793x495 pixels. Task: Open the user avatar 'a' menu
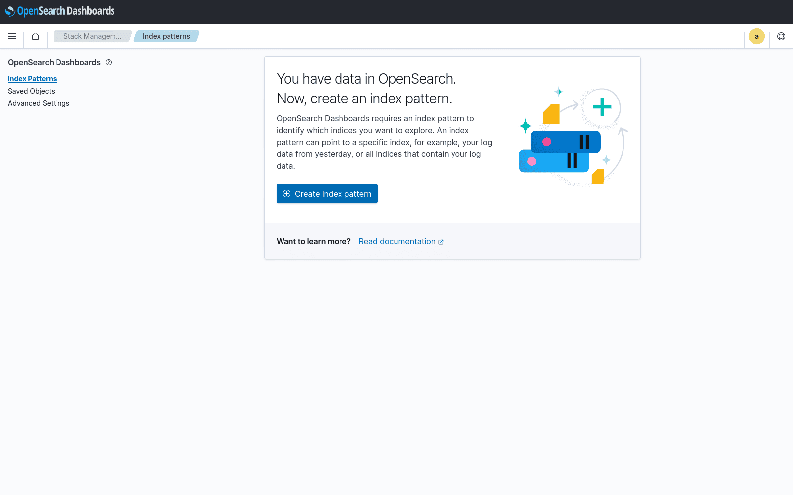pos(756,36)
